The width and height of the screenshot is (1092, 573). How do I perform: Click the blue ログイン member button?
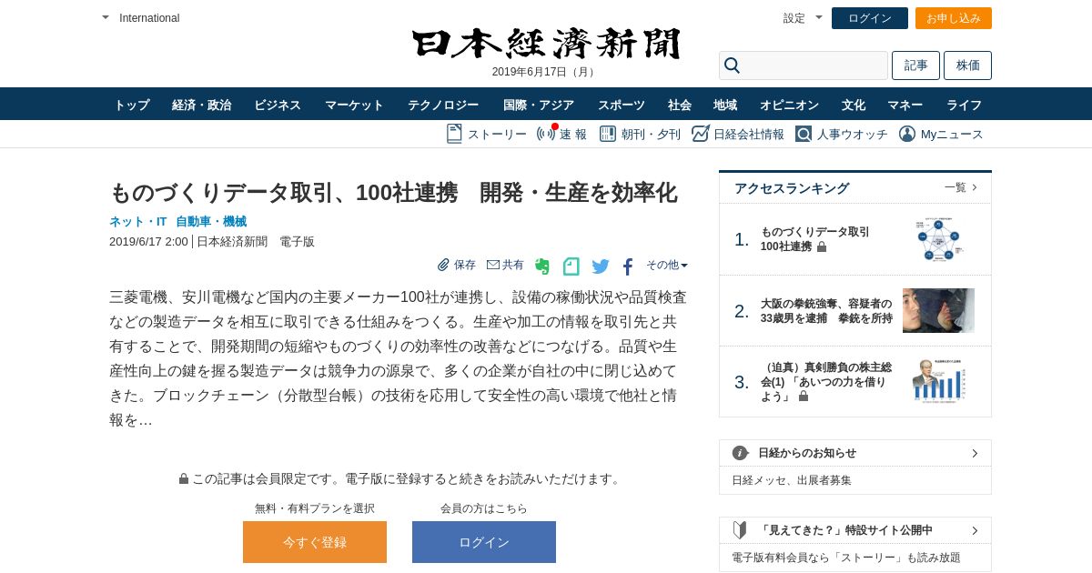(484, 542)
